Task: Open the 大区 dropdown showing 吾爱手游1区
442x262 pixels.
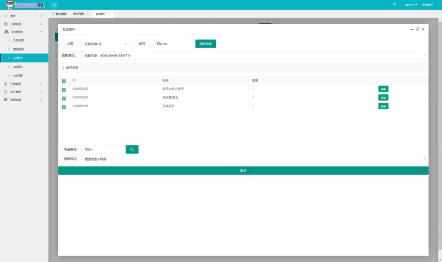Action: pyautogui.click(x=105, y=44)
